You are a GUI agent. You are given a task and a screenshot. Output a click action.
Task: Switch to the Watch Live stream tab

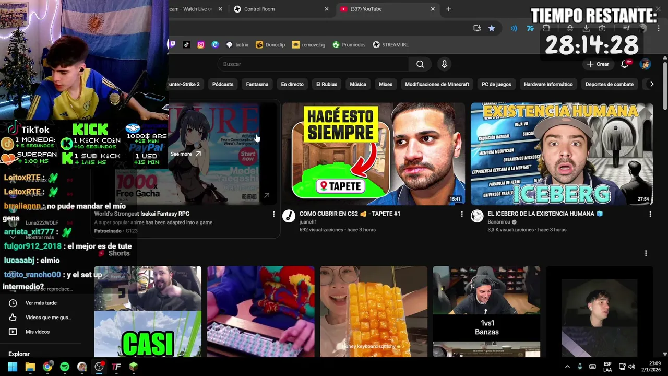pos(197,9)
